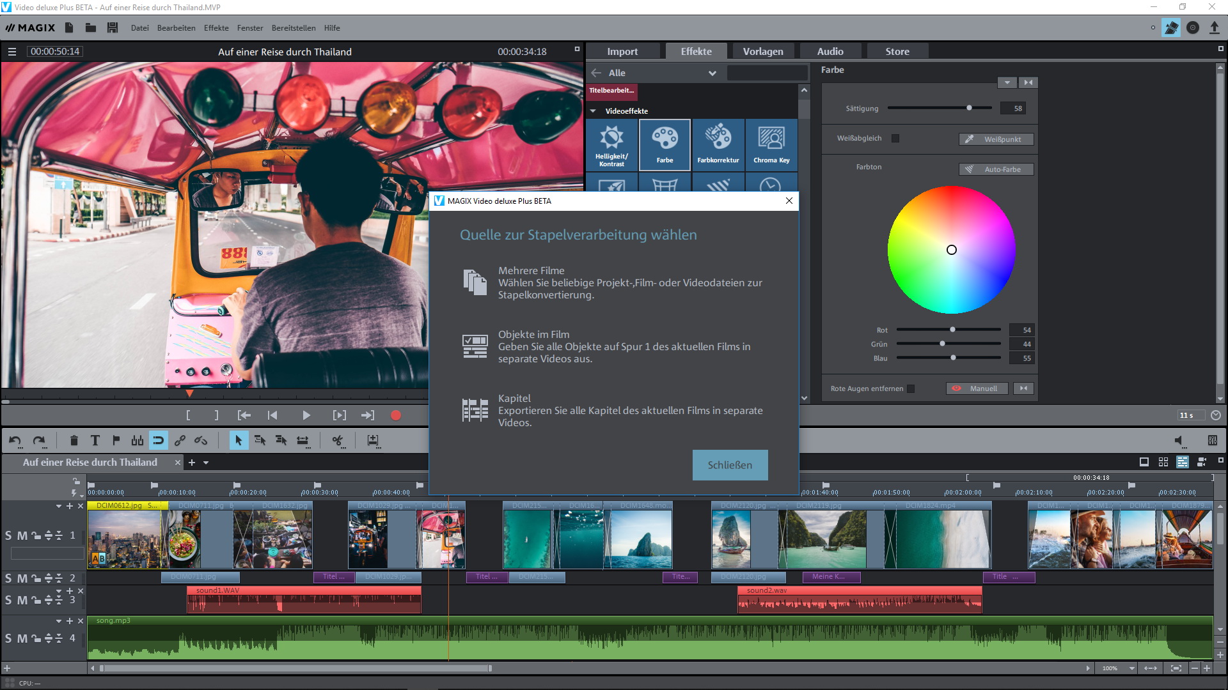Open the Farbkorrektur effect

(x=718, y=144)
